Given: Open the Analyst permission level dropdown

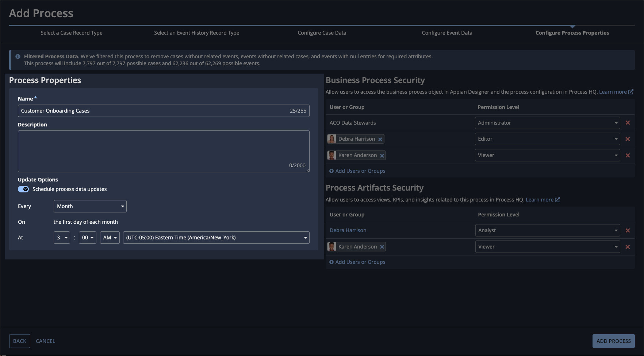Looking at the screenshot, I should coord(547,230).
